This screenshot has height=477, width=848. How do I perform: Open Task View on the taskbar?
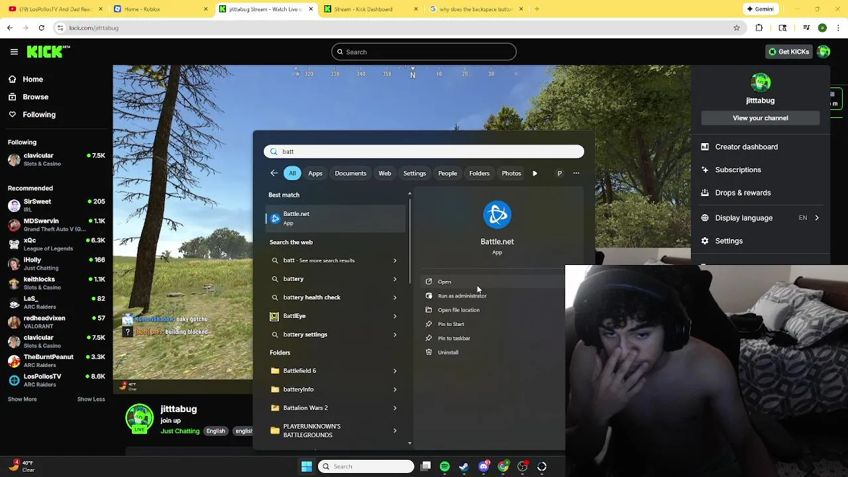426,466
